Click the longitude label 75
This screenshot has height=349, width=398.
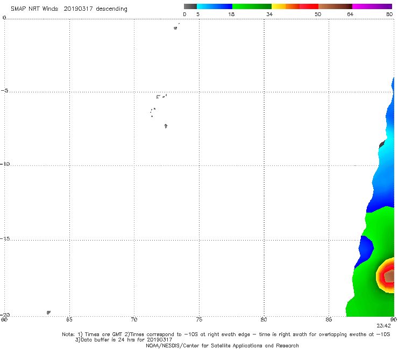coord(199,319)
